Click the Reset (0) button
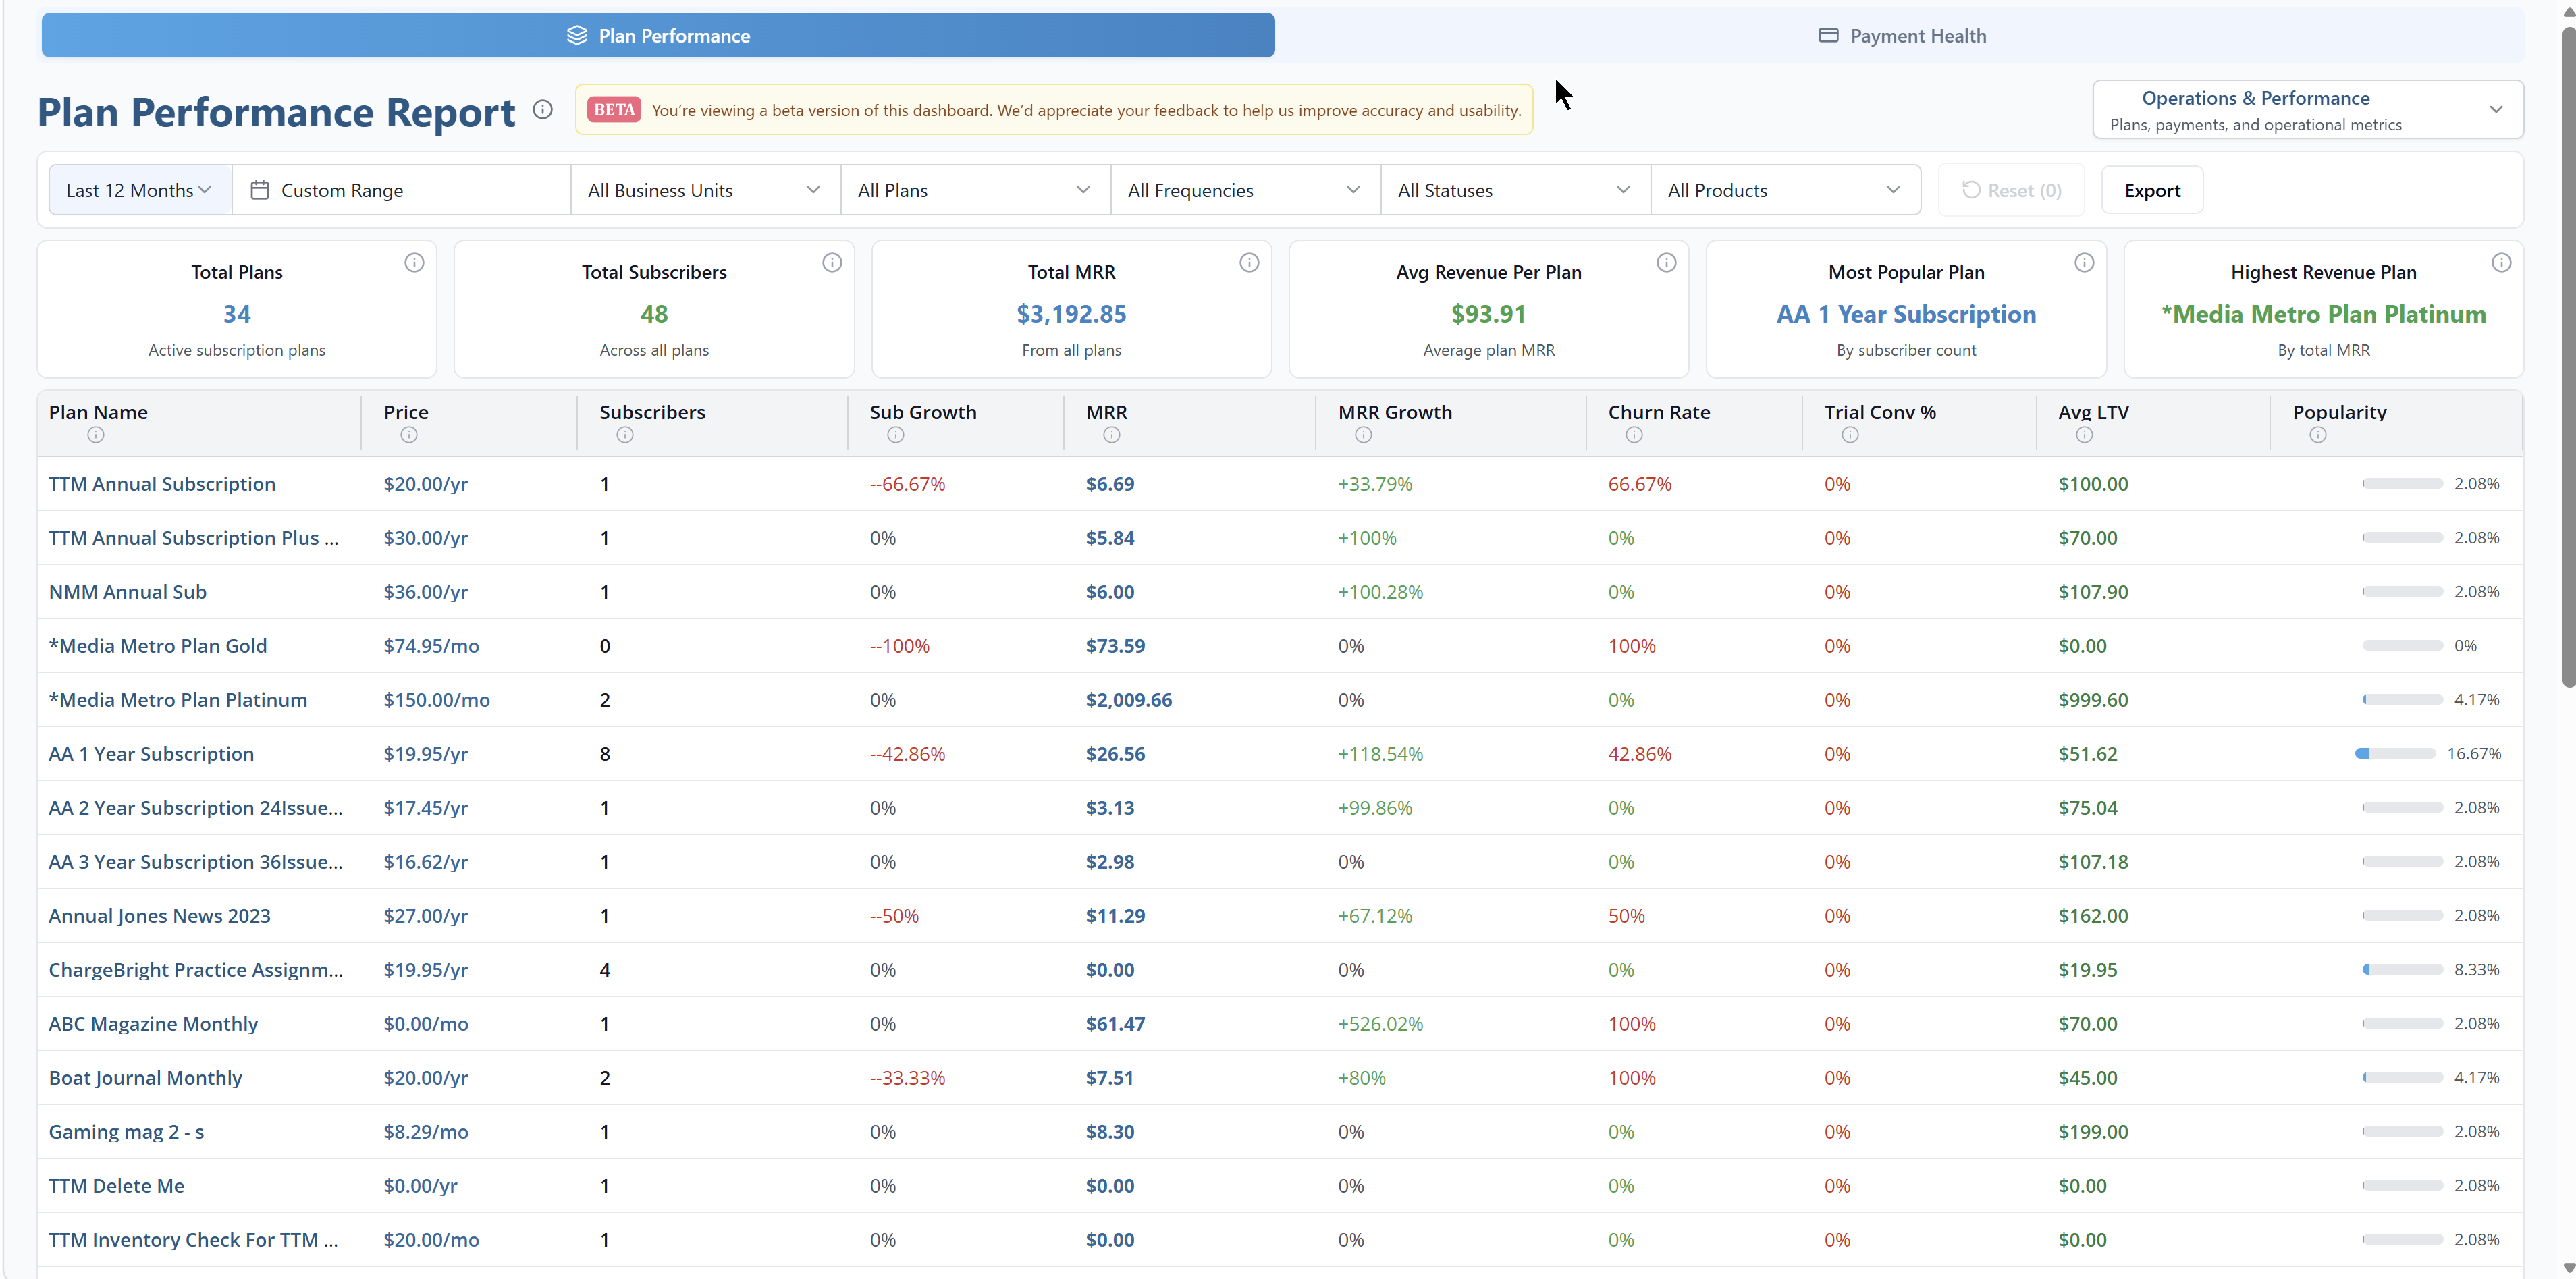This screenshot has width=2576, height=1279. (2011, 190)
